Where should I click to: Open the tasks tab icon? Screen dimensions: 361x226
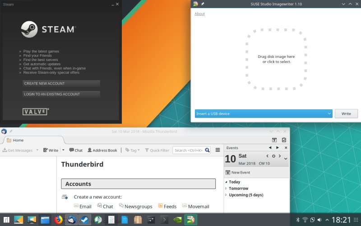click(284, 140)
